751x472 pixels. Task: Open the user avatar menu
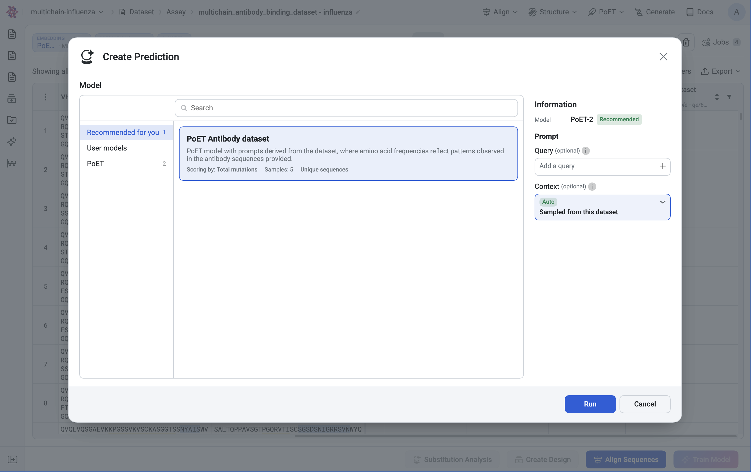click(736, 12)
